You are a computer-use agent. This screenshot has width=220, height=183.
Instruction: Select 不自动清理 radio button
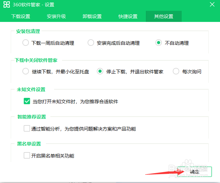159,43
